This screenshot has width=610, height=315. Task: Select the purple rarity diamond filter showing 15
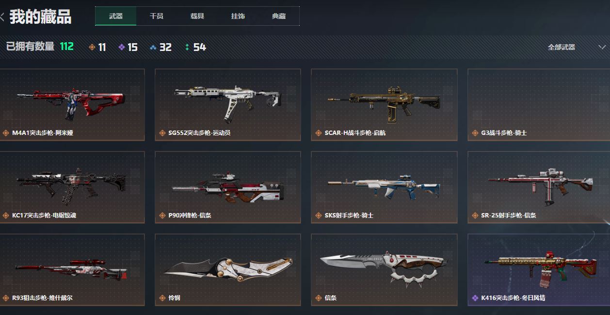(x=128, y=47)
